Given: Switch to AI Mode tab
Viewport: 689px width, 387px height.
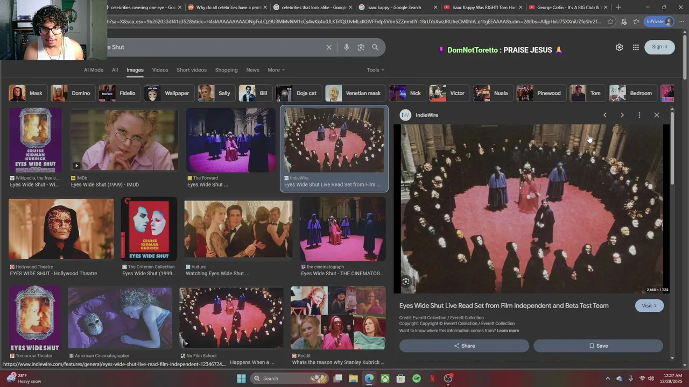Looking at the screenshot, I should coord(93,70).
